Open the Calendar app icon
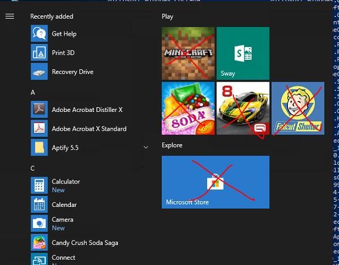This screenshot has height=265, width=339. pos(39,204)
